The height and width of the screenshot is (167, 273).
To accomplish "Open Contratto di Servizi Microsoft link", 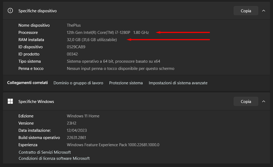I will 45,152.
